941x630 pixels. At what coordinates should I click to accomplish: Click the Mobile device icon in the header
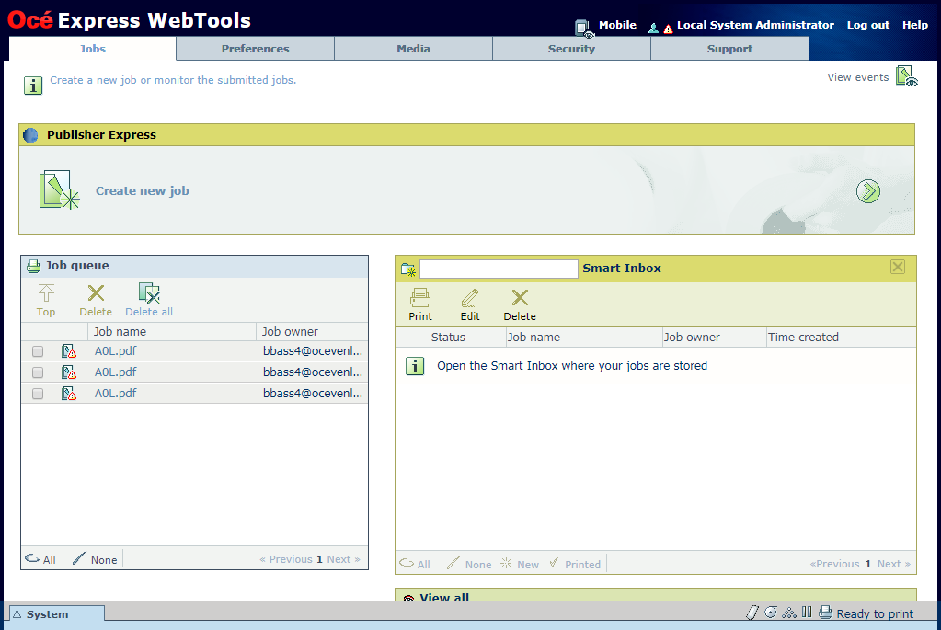[x=583, y=29]
